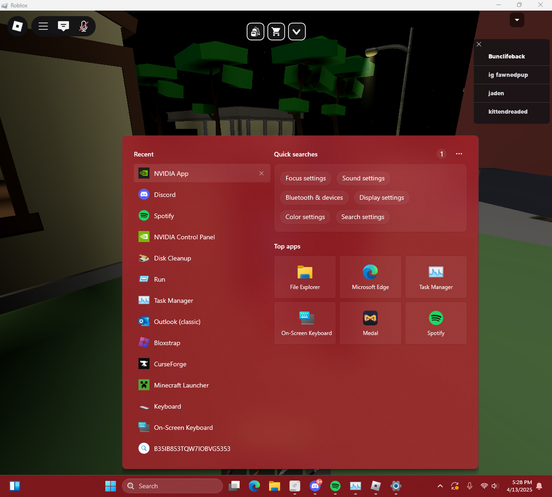Open the volume speaker icon
This screenshot has width=552, height=497.
coord(495,486)
